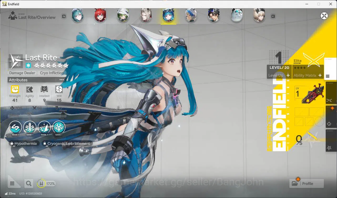Click the defense shield stat 0
This screenshot has width=337, height=198.
[58, 108]
